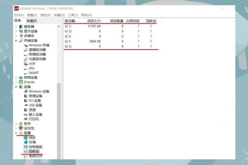Expand the 网络设备 tree node
This screenshot has width=248, height=165.
16,77
